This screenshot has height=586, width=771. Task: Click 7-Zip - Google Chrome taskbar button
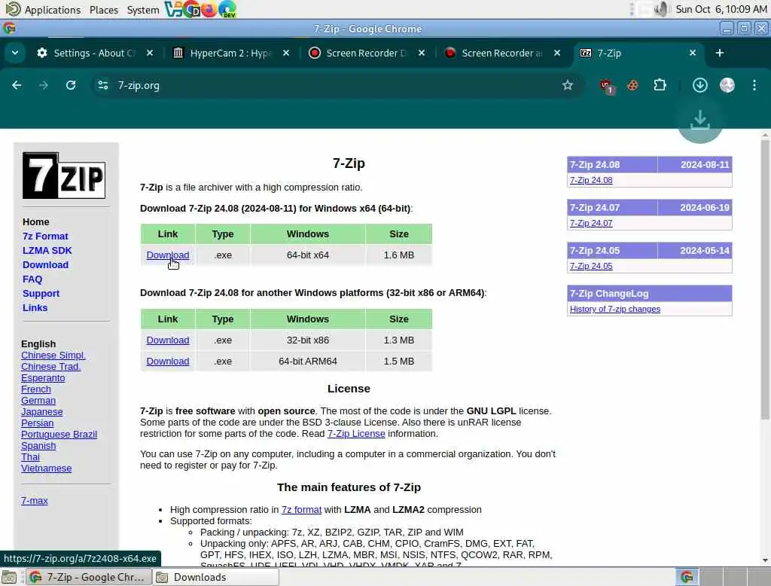(87, 577)
